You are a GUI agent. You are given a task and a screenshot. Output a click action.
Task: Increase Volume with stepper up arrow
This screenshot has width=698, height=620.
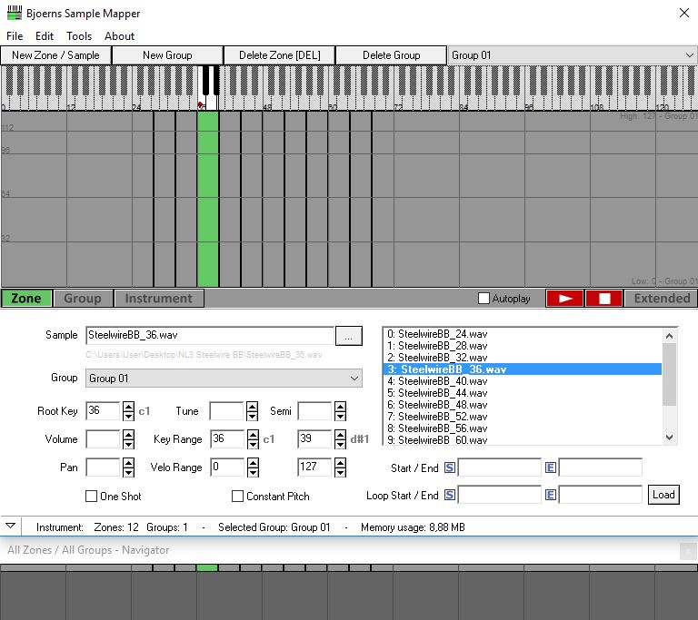pos(128,434)
